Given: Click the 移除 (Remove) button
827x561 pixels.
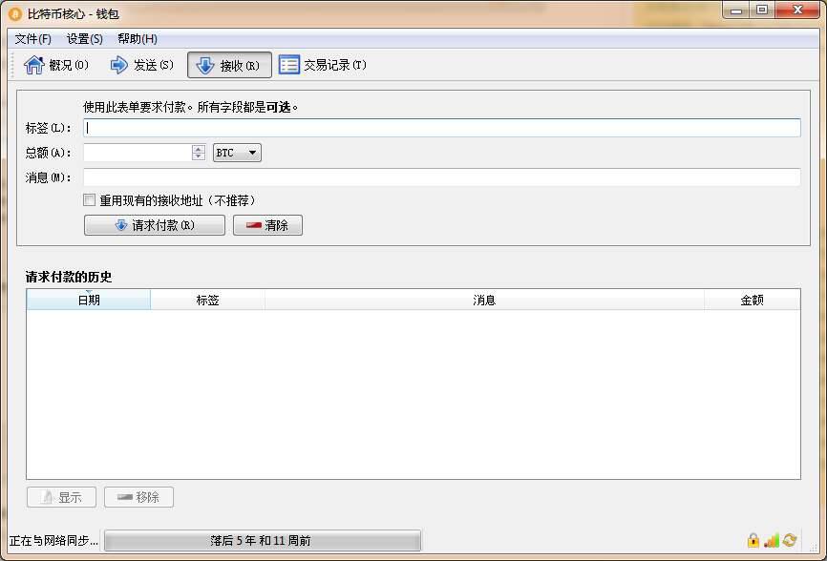Looking at the screenshot, I should [138, 497].
